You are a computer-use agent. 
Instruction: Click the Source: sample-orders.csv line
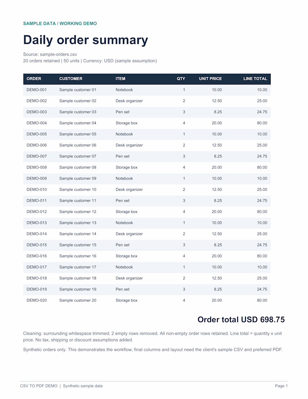[x=50, y=54]
